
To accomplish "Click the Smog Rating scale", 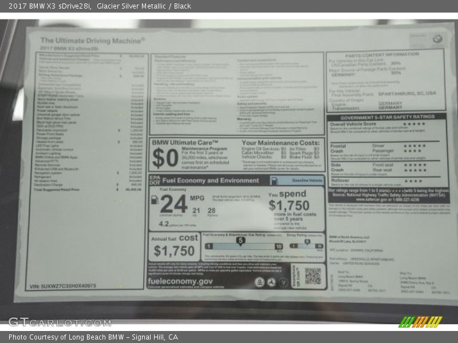I will click(x=304, y=245).
